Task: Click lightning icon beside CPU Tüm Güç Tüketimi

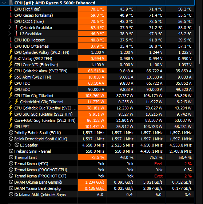Action: click(x=11, y=95)
